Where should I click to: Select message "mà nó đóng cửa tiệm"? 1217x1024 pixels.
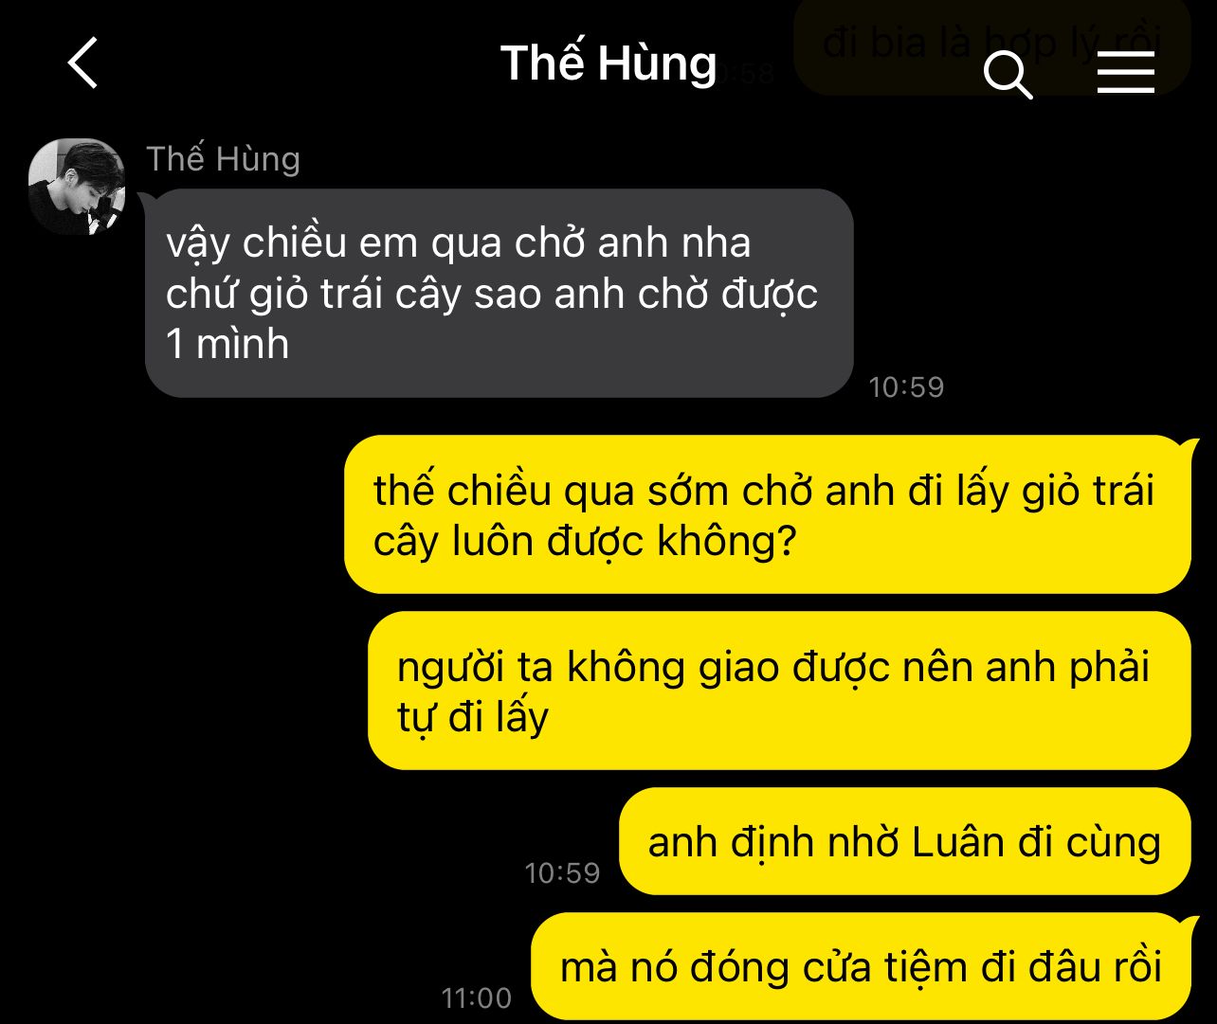861,966
